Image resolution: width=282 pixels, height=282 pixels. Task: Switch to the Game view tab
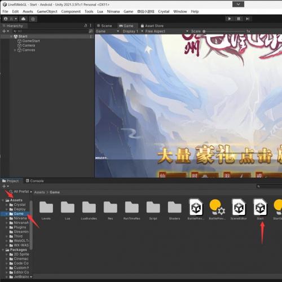click(126, 26)
